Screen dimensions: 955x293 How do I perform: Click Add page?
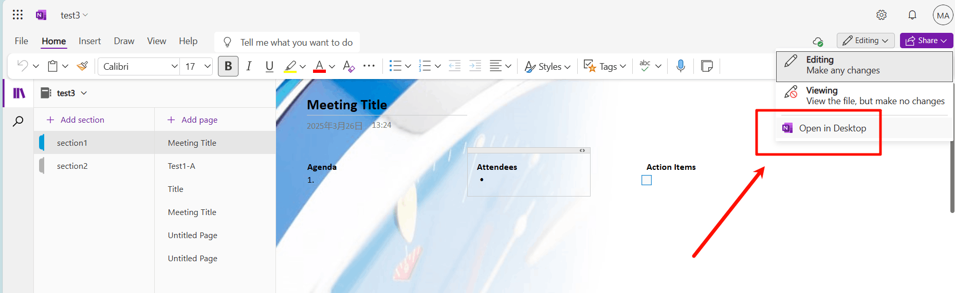coord(193,120)
